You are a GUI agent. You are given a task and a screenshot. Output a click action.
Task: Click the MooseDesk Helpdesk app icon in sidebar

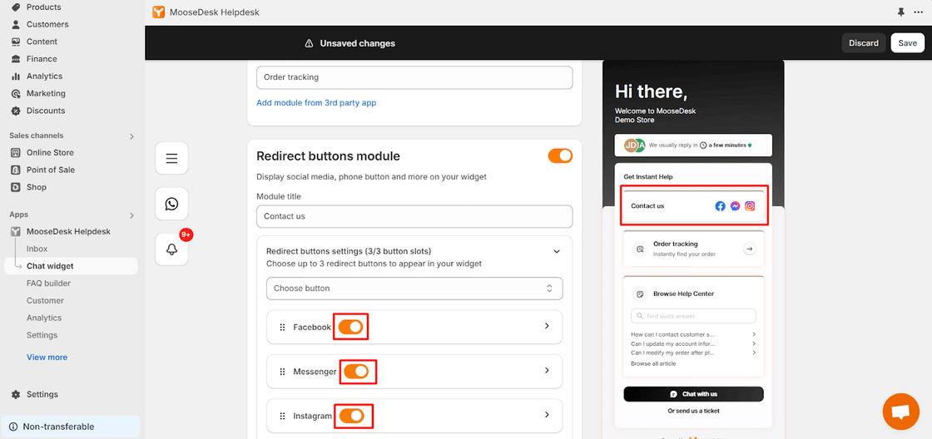click(x=16, y=232)
